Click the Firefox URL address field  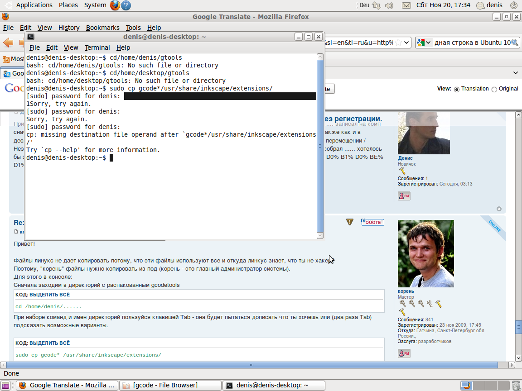(359, 43)
